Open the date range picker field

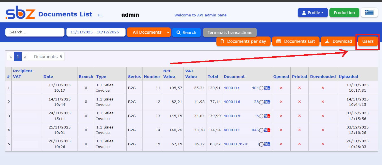[x=96, y=32]
